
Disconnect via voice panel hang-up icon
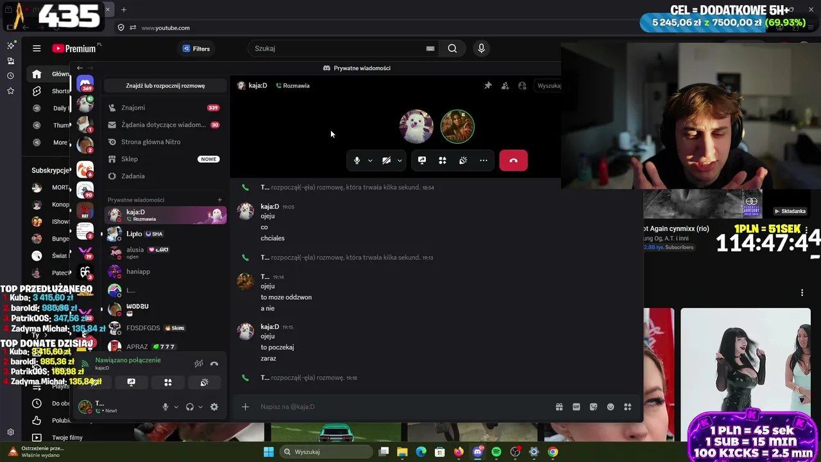point(214,364)
